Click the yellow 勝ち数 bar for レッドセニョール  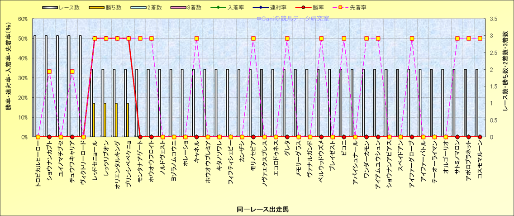[94, 120]
